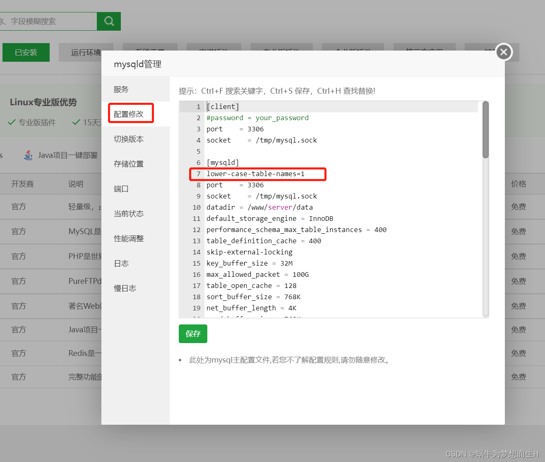Viewport: 545px width, 462px height.
Task: Click the 开发商 column header
Action: (x=22, y=184)
